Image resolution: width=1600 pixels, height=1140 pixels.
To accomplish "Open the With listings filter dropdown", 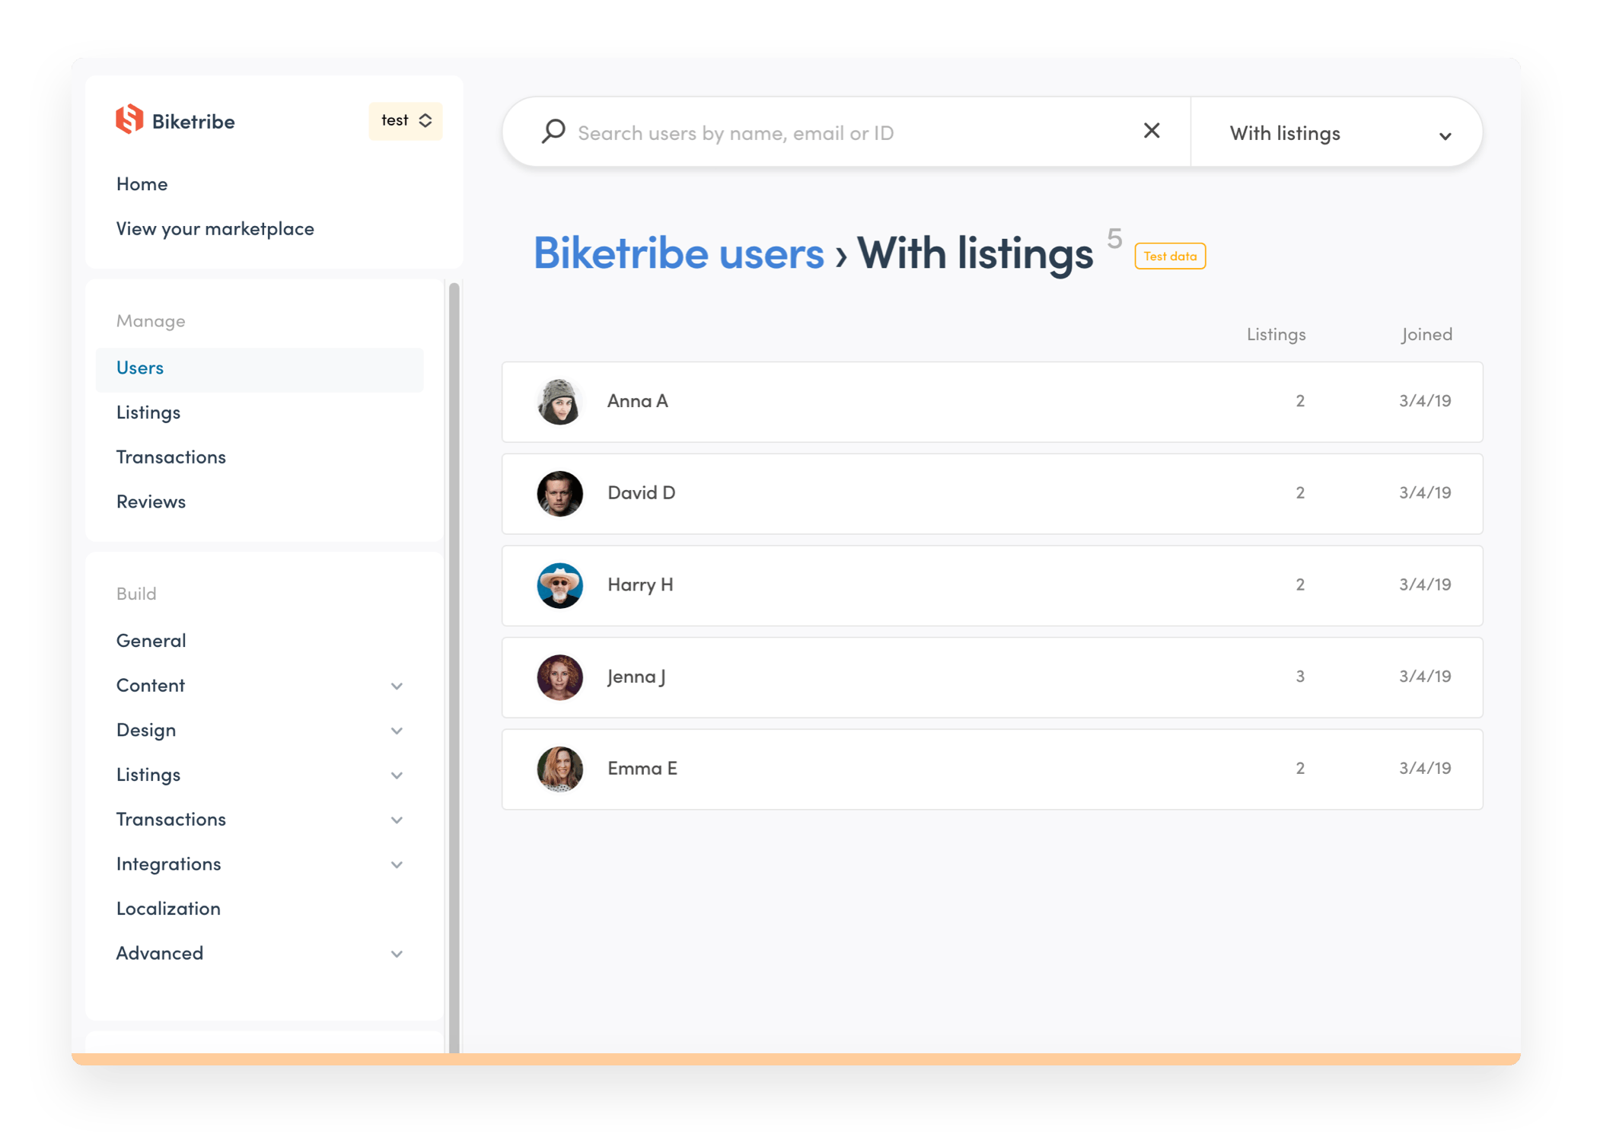I will (x=1334, y=132).
